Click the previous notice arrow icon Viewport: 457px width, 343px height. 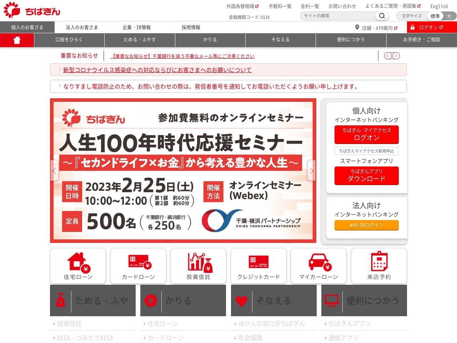click(x=388, y=56)
